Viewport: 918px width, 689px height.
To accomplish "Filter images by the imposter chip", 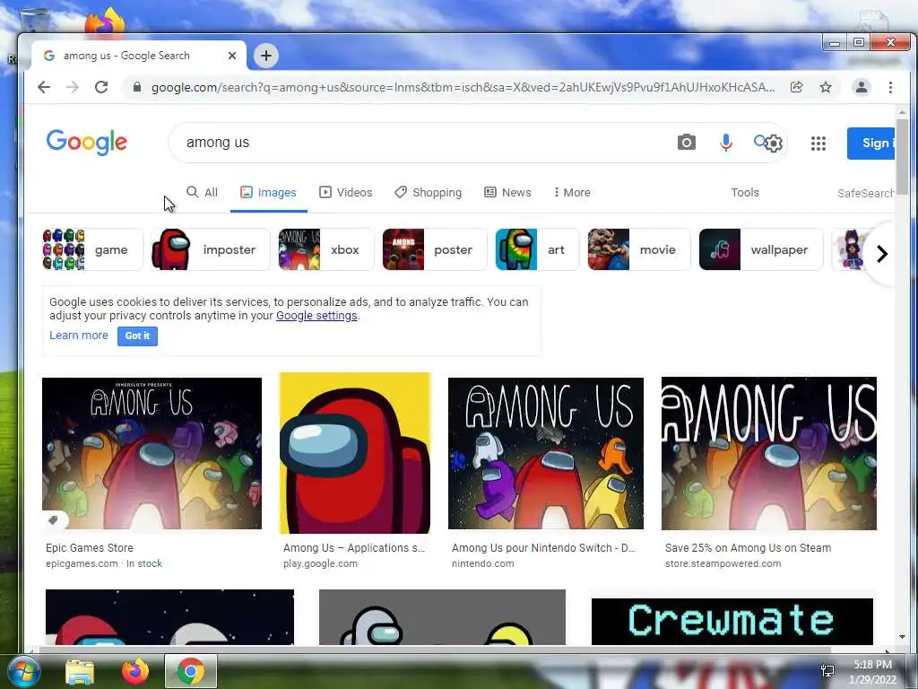I will coord(210,249).
